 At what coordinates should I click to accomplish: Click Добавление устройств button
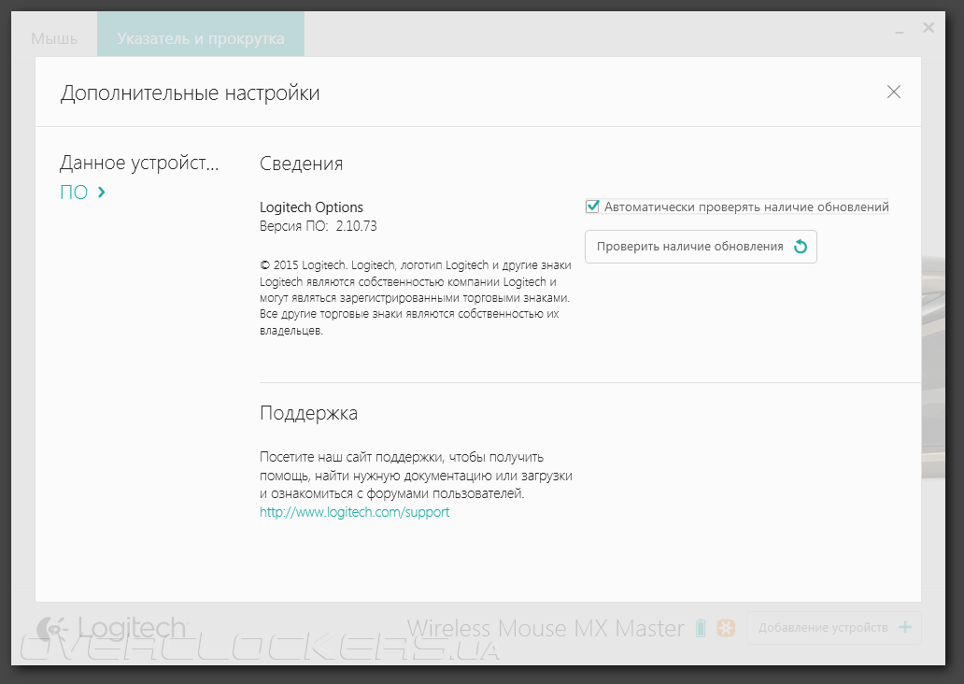coord(833,627)
